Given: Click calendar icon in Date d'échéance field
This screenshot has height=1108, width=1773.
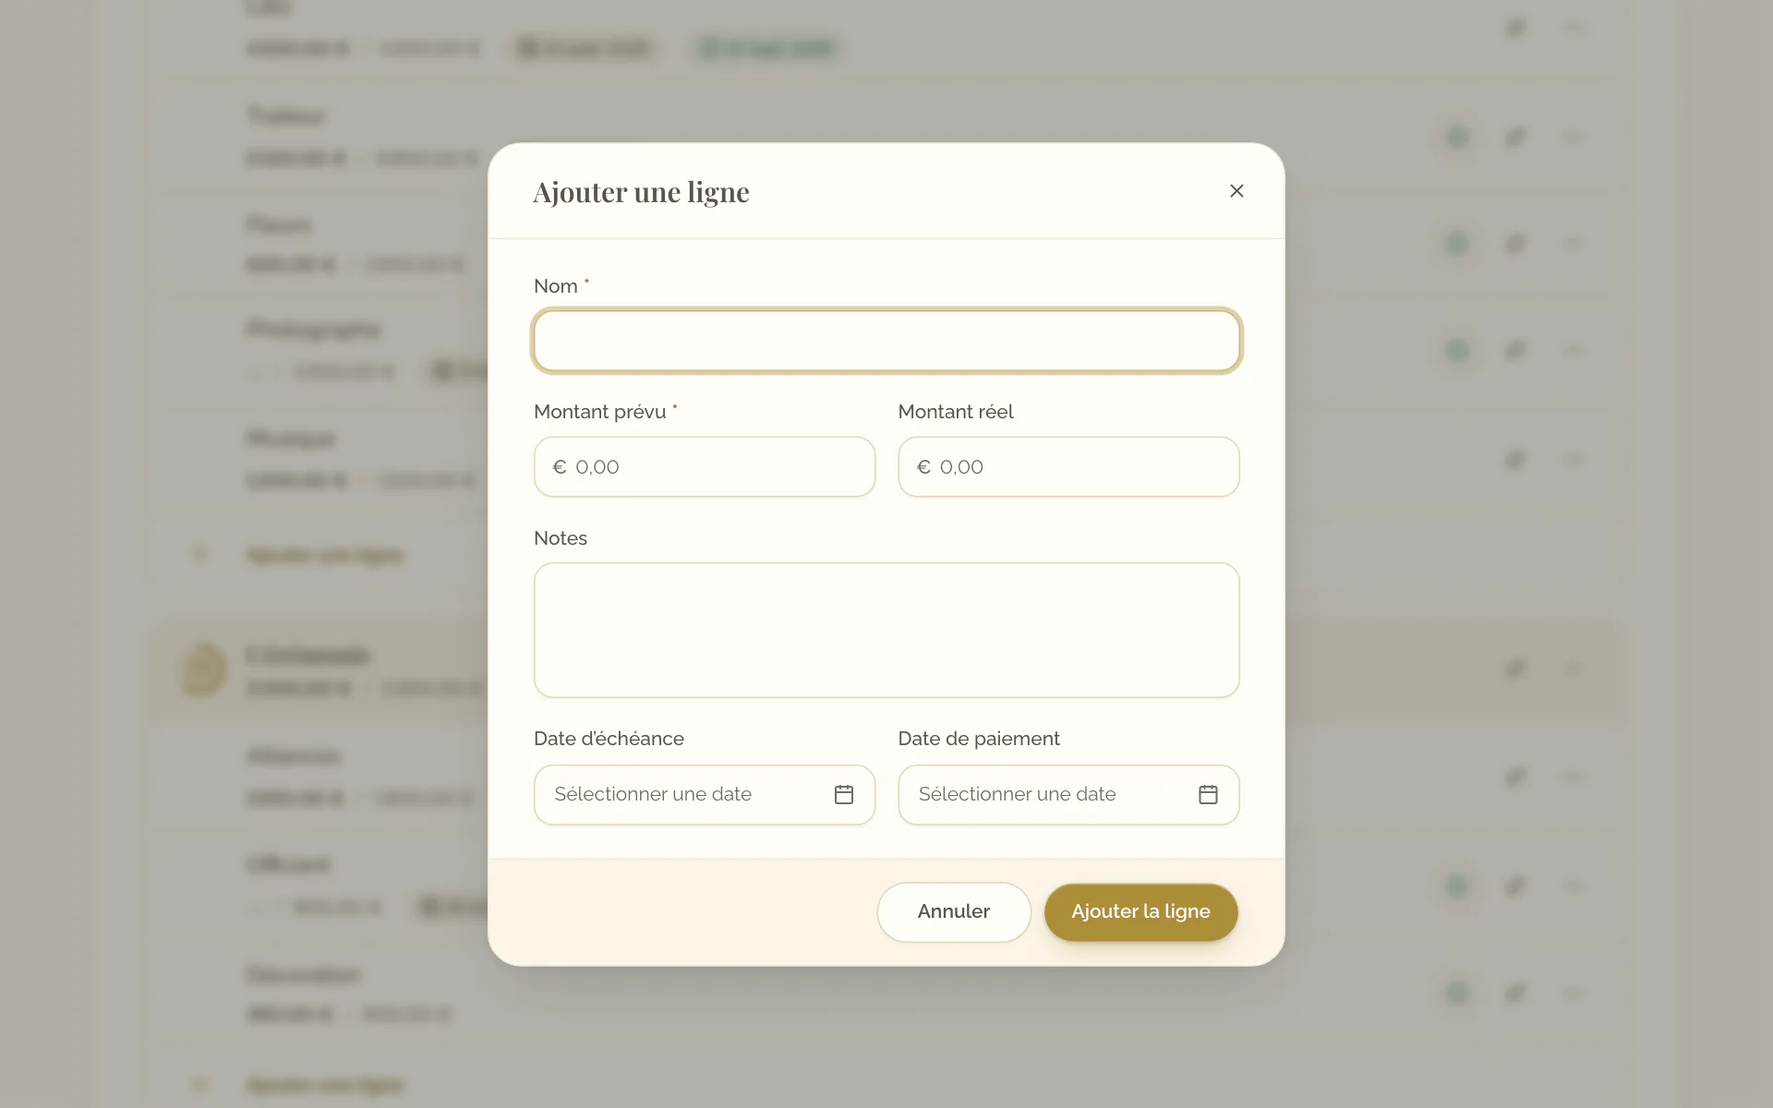Looking at the screenshot, I should click(844, 794).
